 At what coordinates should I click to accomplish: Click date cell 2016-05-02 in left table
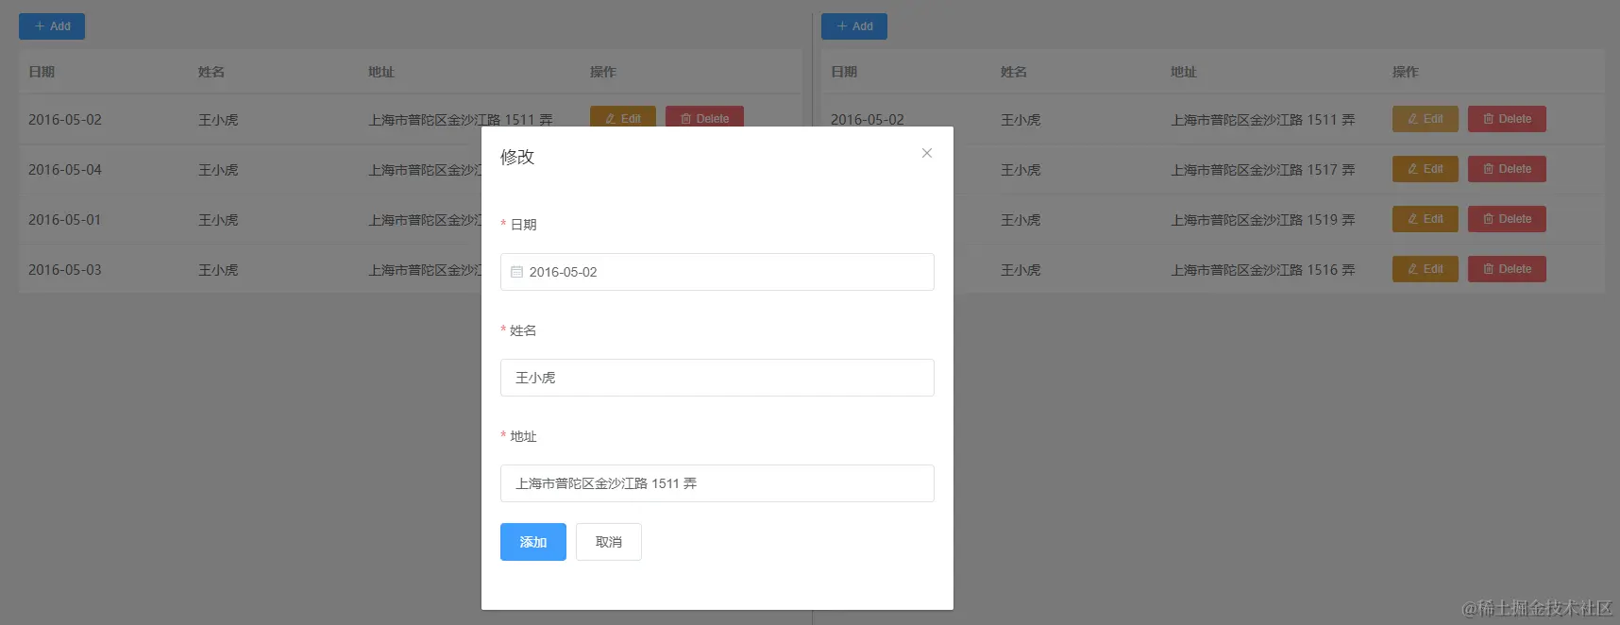click(65, 120)
